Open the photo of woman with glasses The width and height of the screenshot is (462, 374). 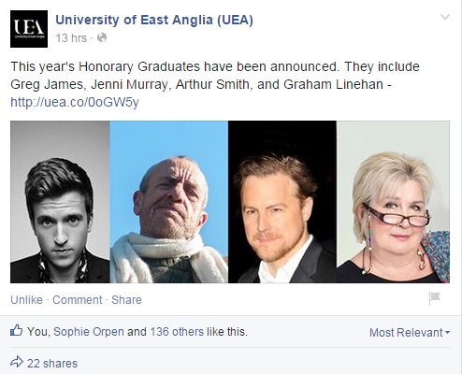pos(393,202)
